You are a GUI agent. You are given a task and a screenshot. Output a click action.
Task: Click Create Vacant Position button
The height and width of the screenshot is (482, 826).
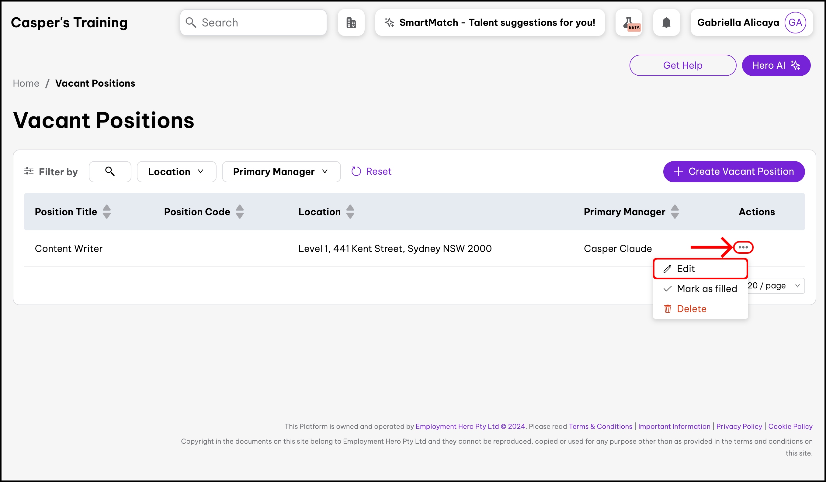coord(734,172)
